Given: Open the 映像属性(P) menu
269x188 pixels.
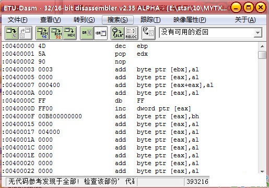Looking at the screenshot, I should (x=190, y=20).
